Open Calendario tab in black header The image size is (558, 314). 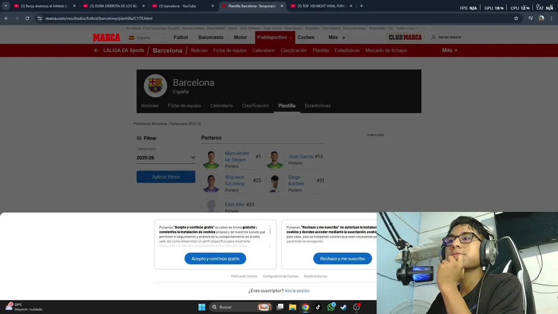click(x=221, y=106)
